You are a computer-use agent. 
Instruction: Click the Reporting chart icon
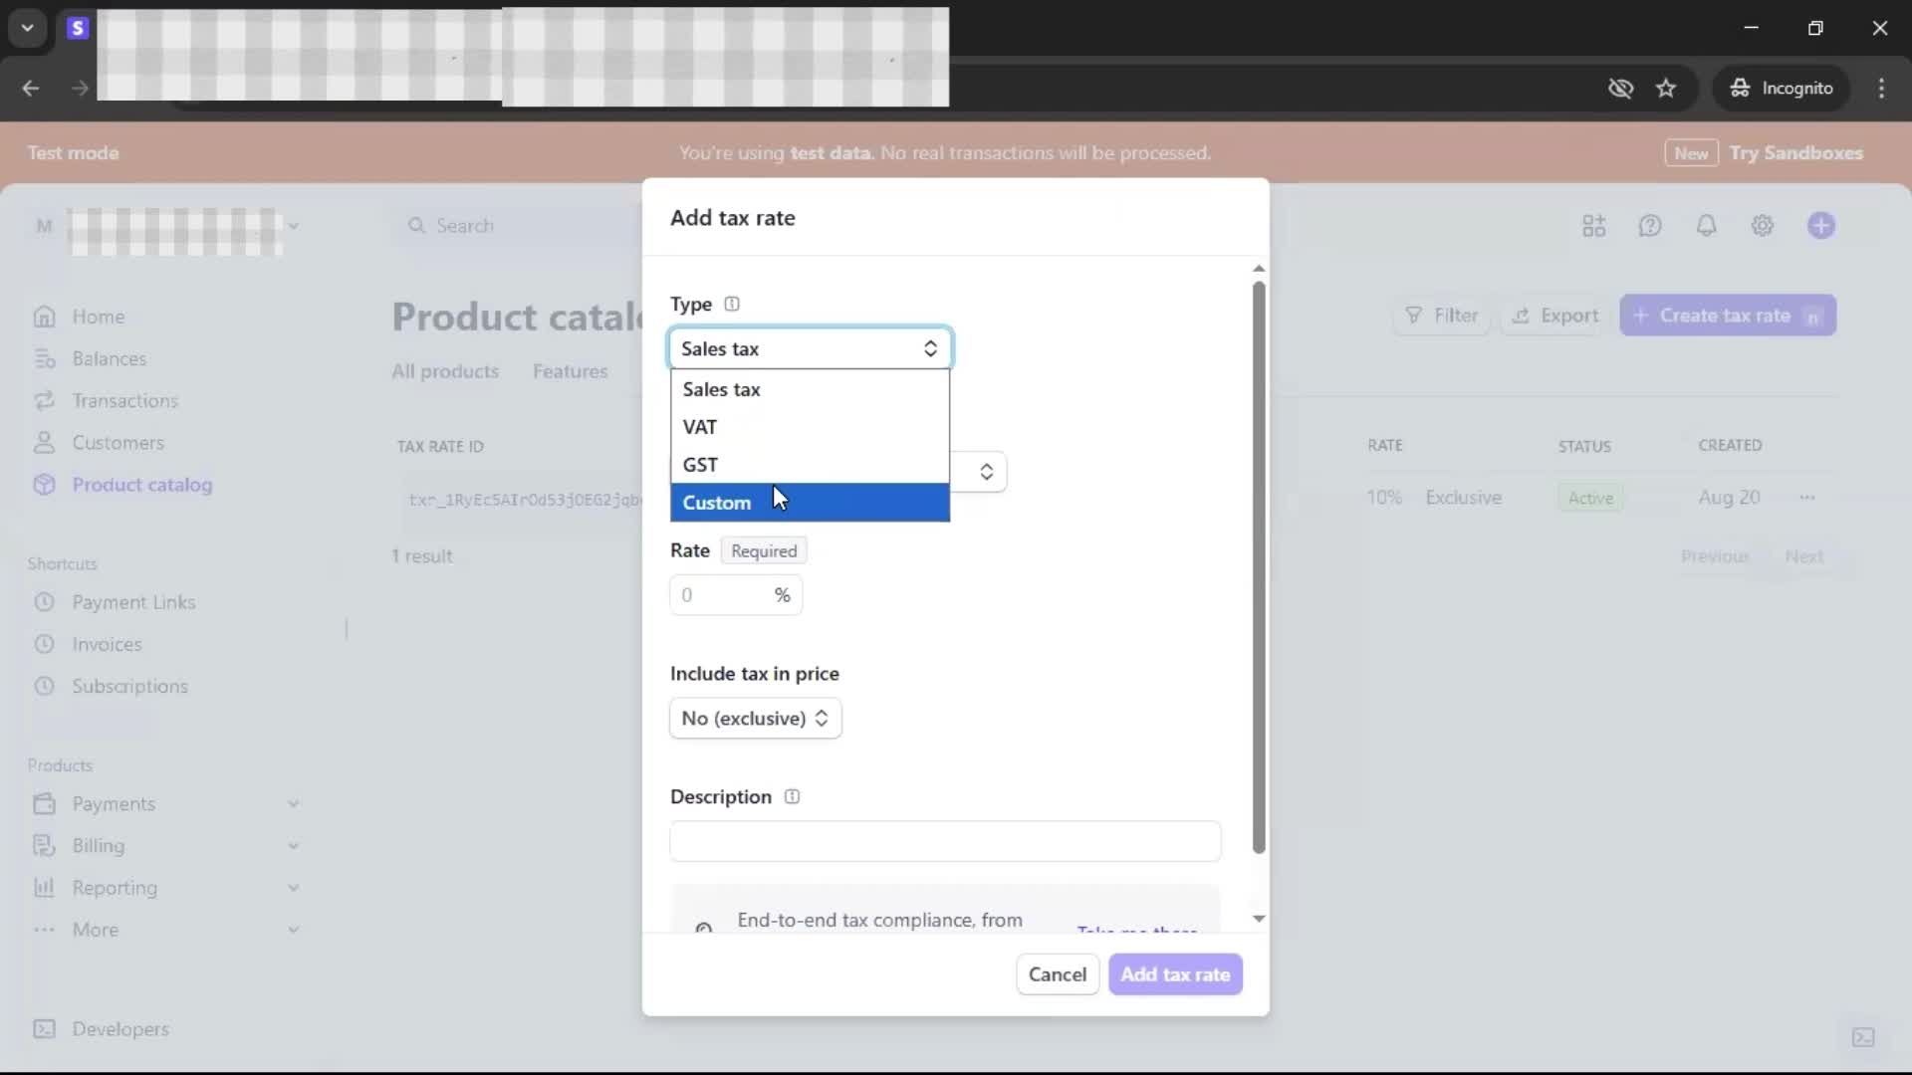click(x=44, y=887)
